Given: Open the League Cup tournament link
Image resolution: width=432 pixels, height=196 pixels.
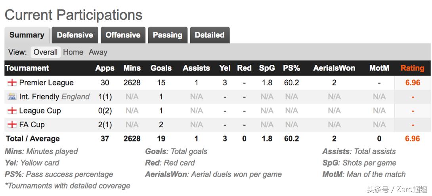Looking at the screenshot, I should [40, 111].
